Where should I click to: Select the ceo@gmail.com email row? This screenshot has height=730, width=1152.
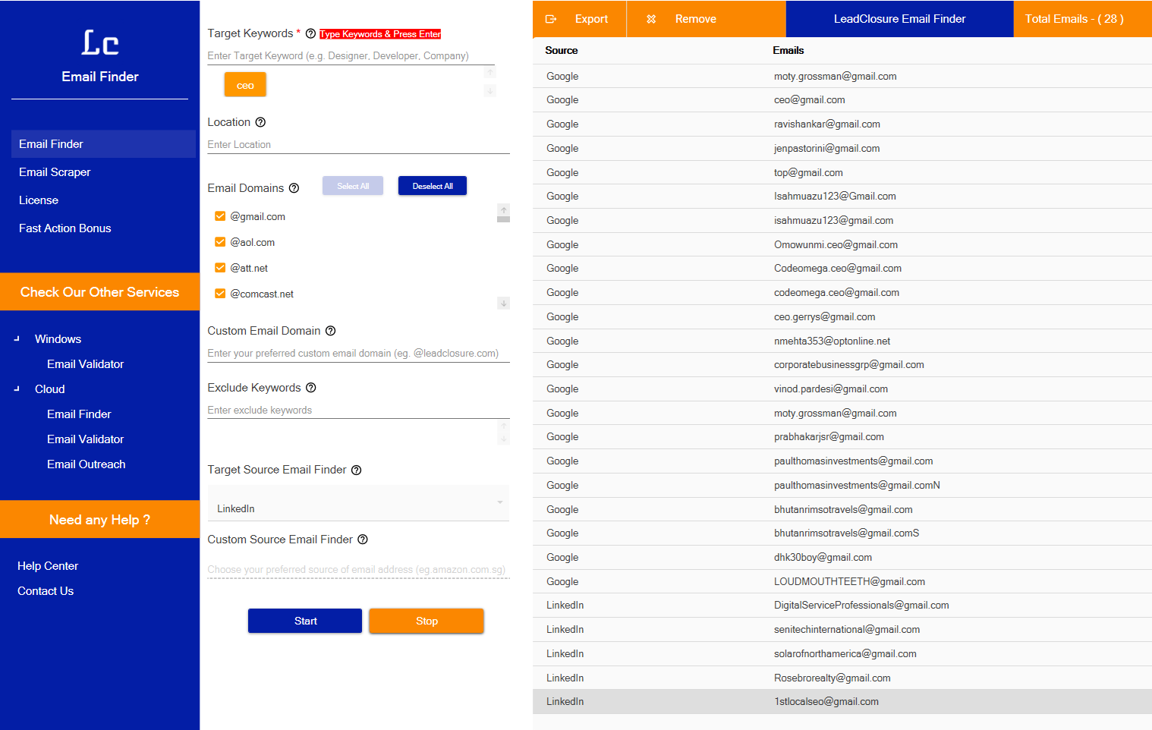[x=842, y=100]
